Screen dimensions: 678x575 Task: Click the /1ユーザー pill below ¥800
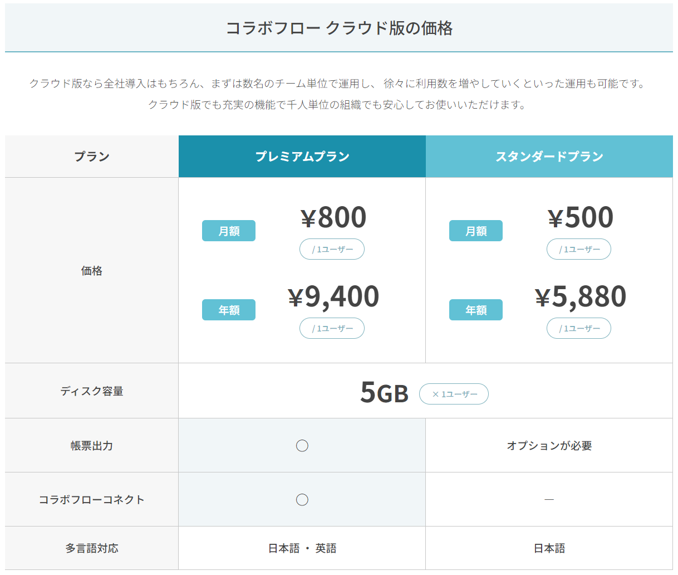click(x=332, y=249)
